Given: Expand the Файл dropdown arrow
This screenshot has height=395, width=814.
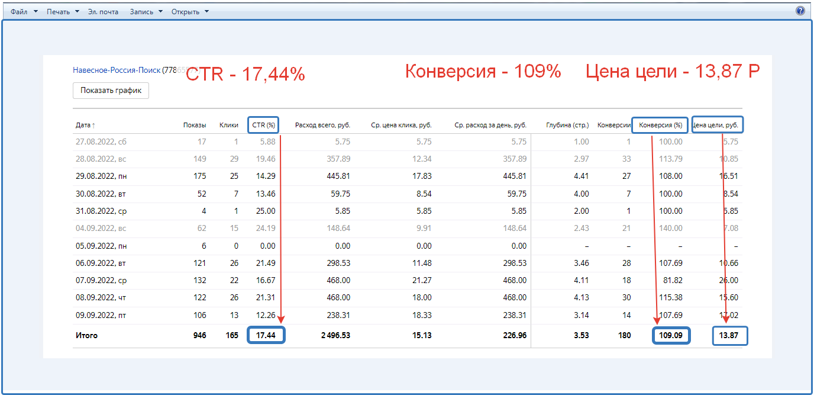Looking at the screenshot, I should [x=35, y=11].
